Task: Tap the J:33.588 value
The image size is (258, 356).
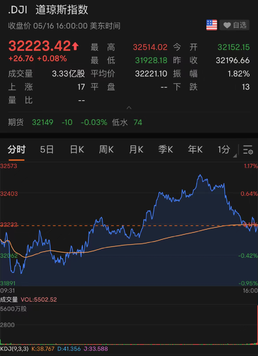Action: click(x=96, y=348)
